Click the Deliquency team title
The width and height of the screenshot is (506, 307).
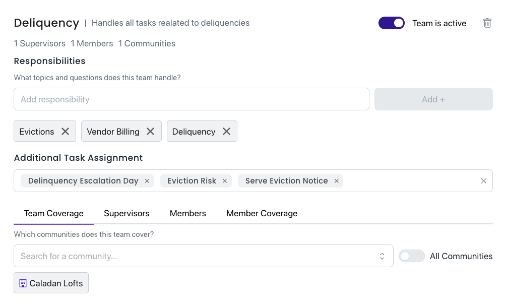tap(46, 23)
